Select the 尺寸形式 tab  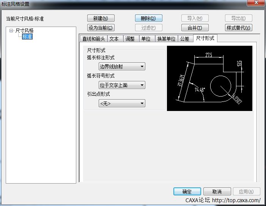(x=205, y=38)
